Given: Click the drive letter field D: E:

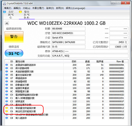Looking at the screenshot, I should click(x=68, y=47).
